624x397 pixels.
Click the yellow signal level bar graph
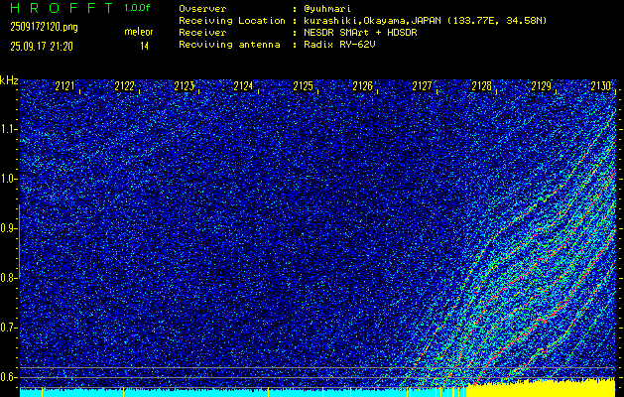542,389
